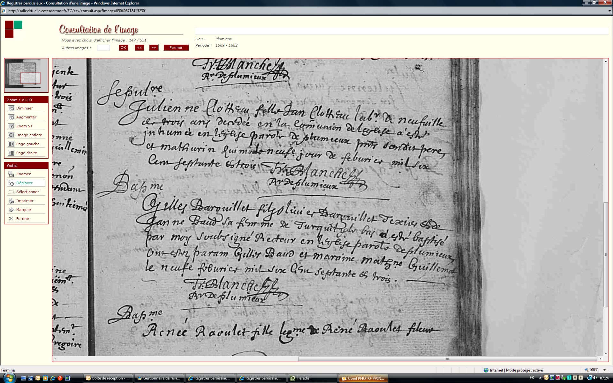Click the Augmenter zoom-in icon
This screenshot has width=613, height=383.
(x=11, y=117)
